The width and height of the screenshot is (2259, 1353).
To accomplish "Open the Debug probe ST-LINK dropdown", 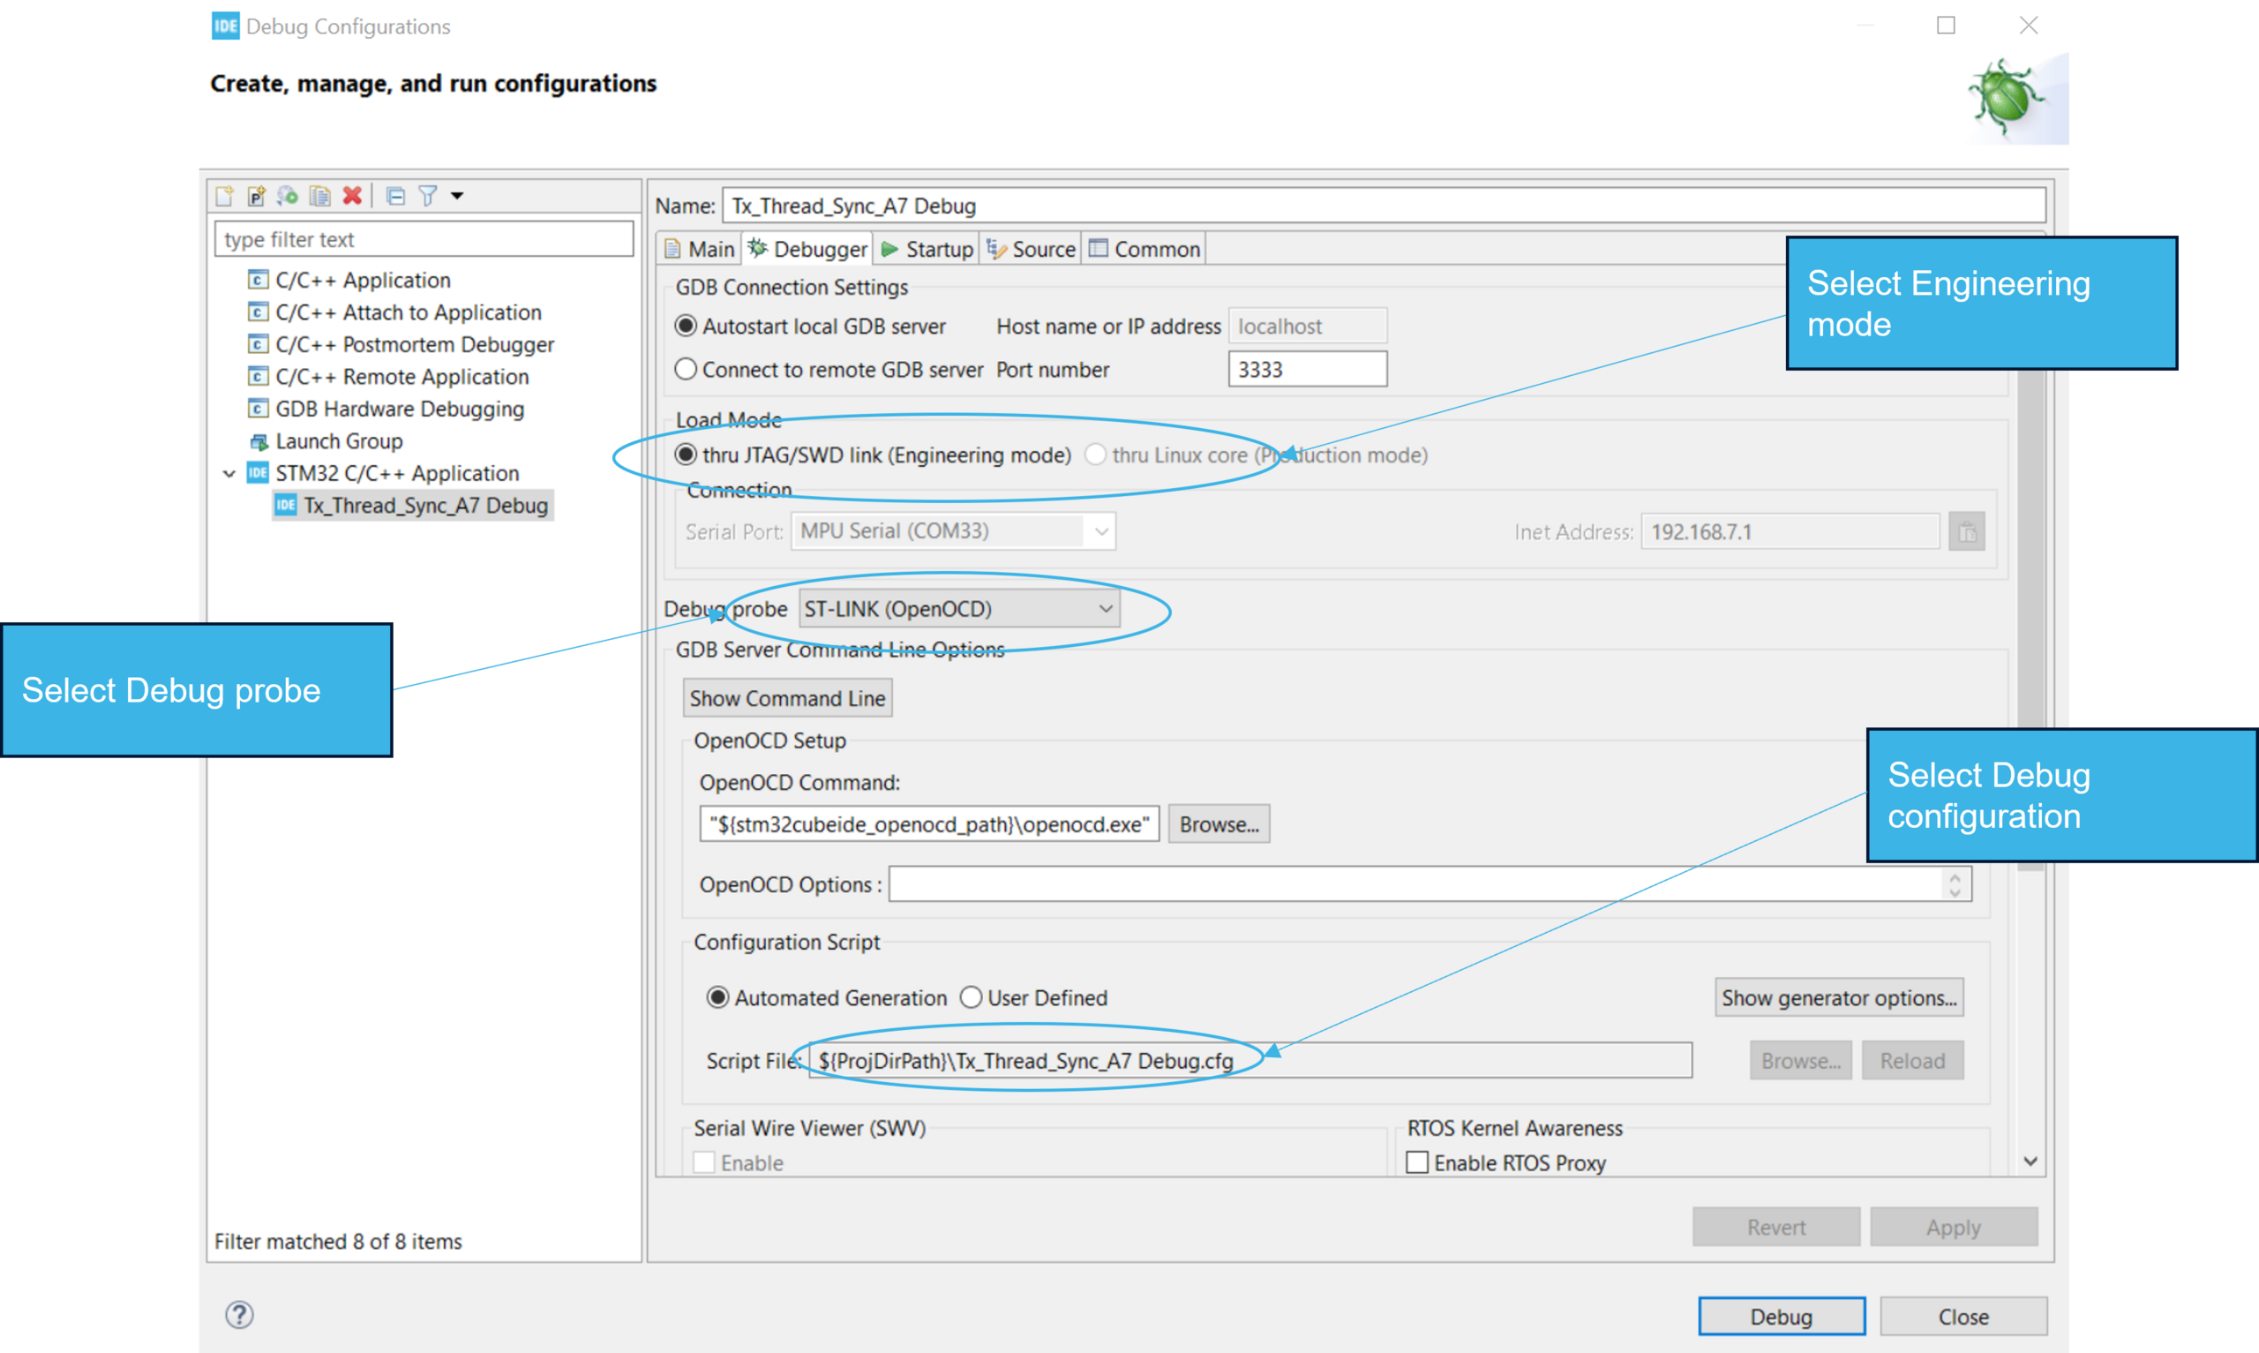I will (958, 608).
